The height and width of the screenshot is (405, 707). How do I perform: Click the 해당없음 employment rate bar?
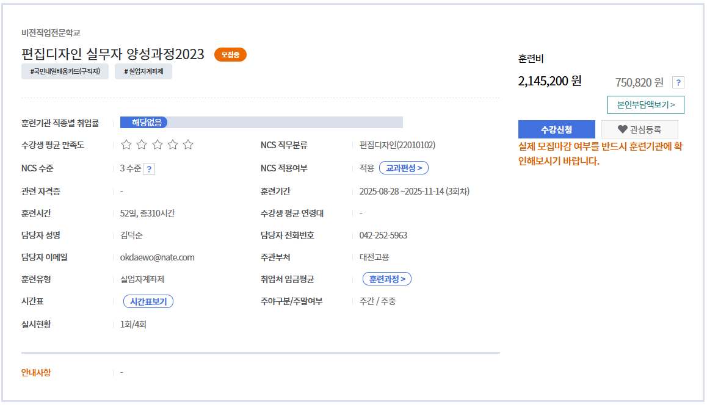(261, 122)
